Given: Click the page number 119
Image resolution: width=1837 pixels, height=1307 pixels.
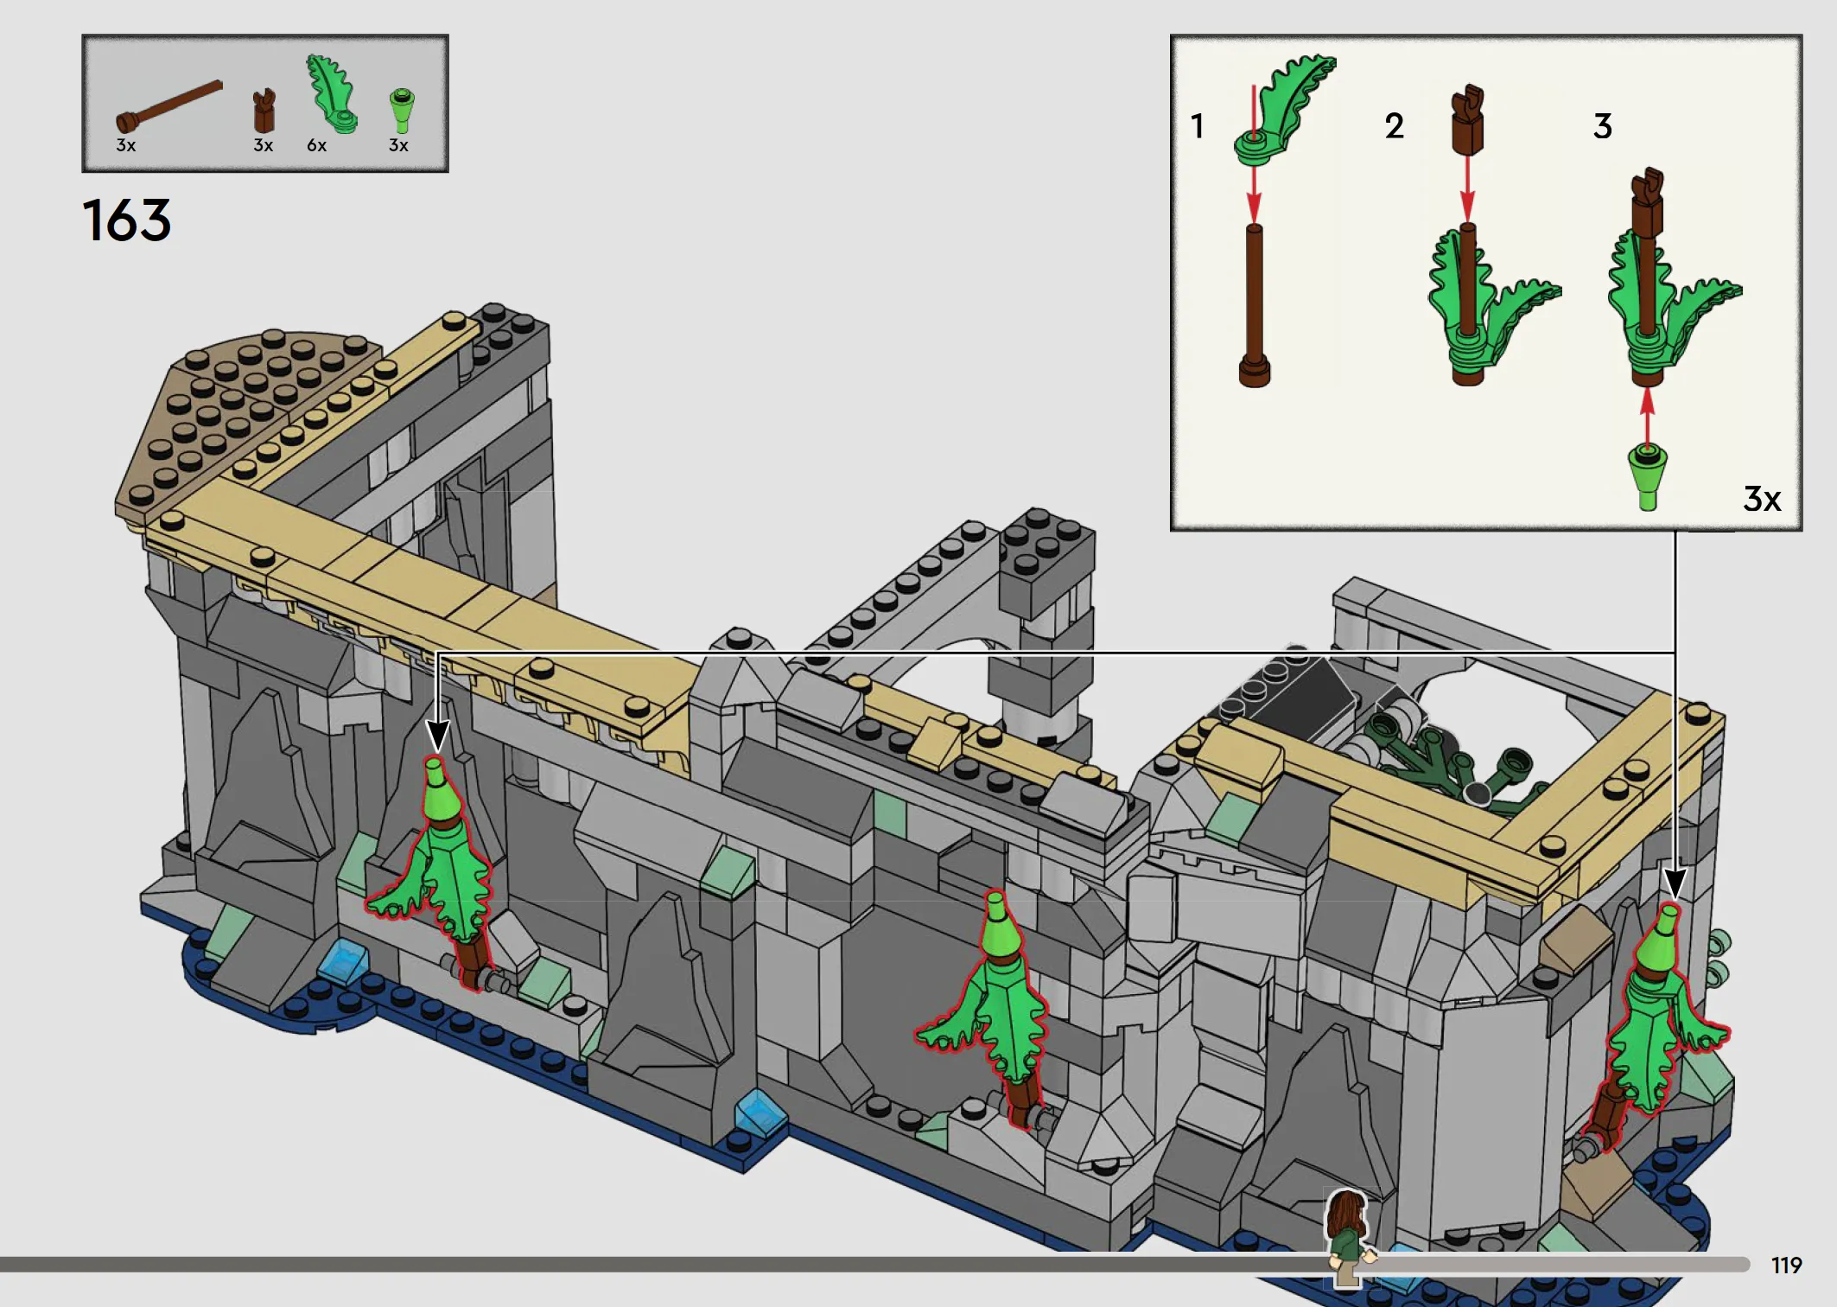Looking at the screenshot, I should point(1786,1266).
